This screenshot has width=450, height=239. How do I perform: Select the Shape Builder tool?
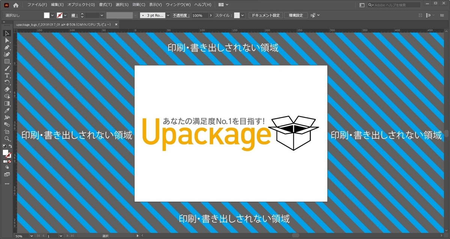(x=7, y=96)
